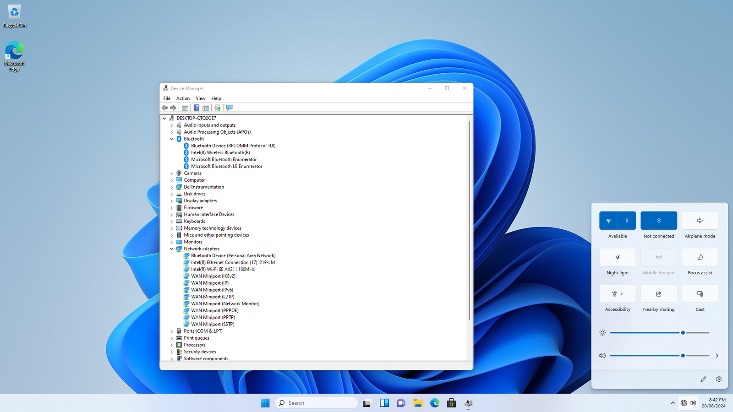Select Intel(R) Wireless Bluetooth(R) device

(220, 152)
